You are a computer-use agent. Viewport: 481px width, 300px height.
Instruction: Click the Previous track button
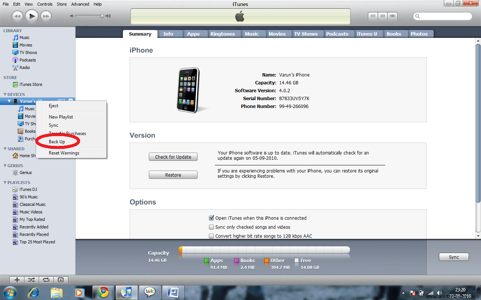pyautogui.click(x=18, y=16)
